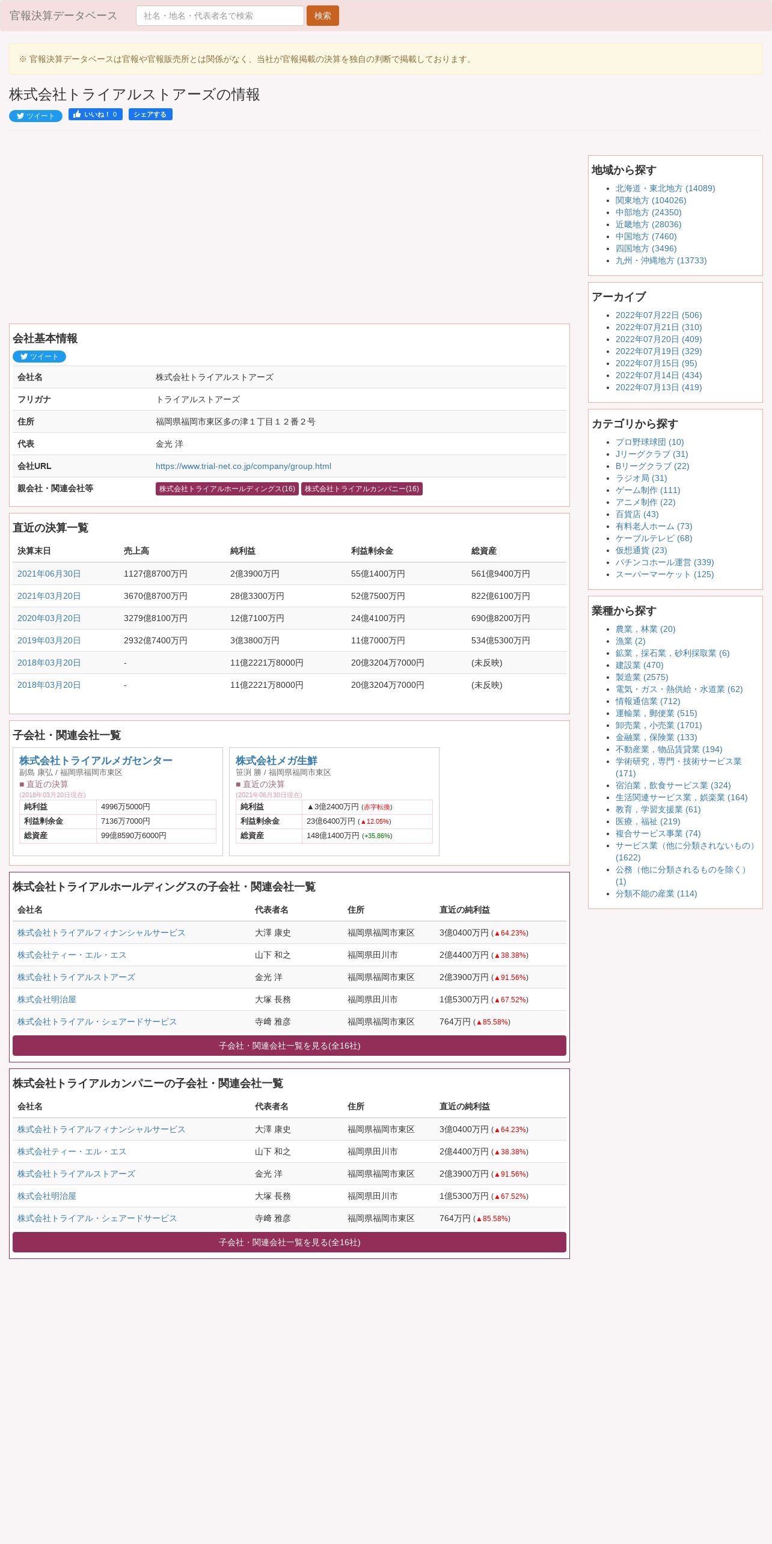This screenshot has height=1544, width=772.
Task: Open 株式会社明治屋 in カンパニー list
Action: click(47, 1196)
